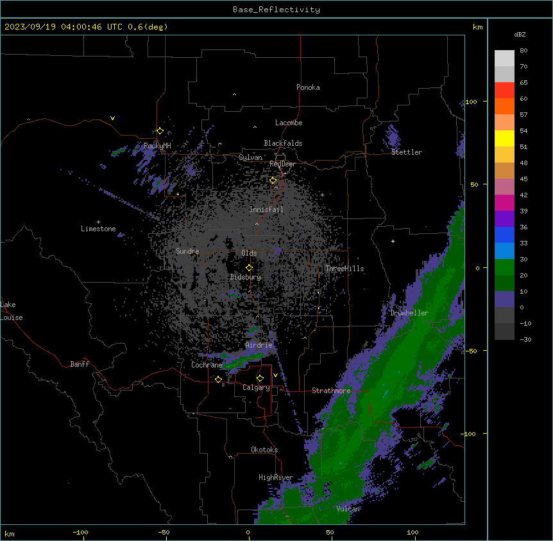Click the km unit label at top right
Viewport: 553px width, 541px height.
coord(477,27)
